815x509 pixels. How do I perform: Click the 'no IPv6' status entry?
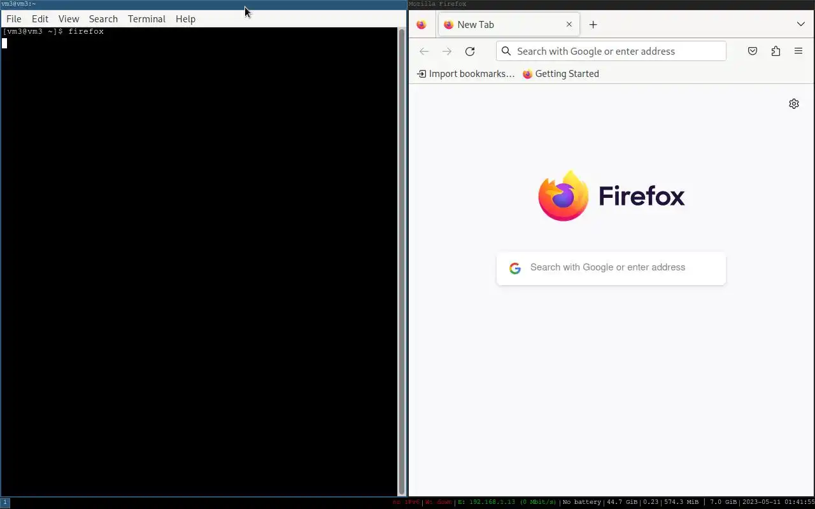point(406,502)
